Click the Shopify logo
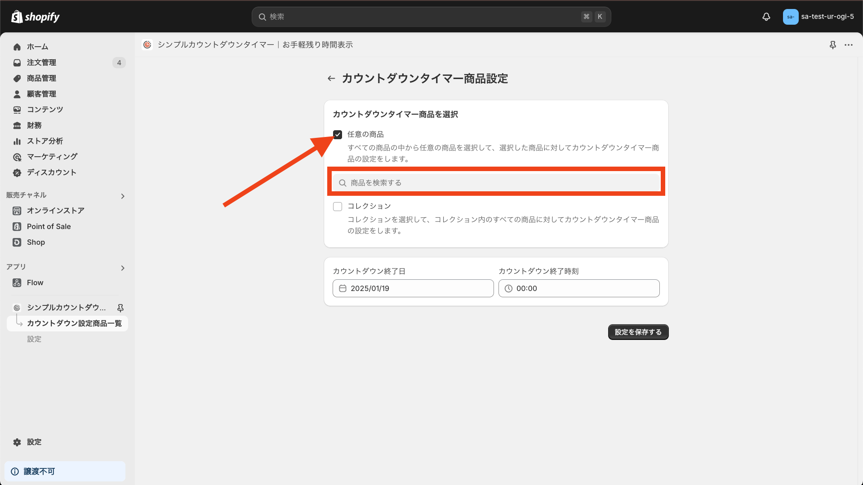Viewport: 863px width, 485px height. tap(35, 17)
